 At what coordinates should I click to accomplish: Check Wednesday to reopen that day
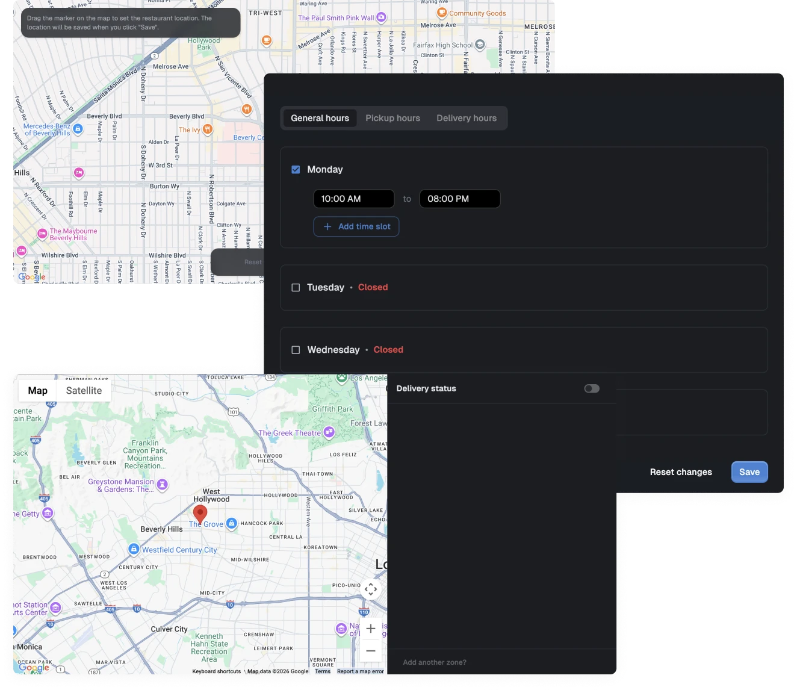pyautogui.click(x=296, y=349)
